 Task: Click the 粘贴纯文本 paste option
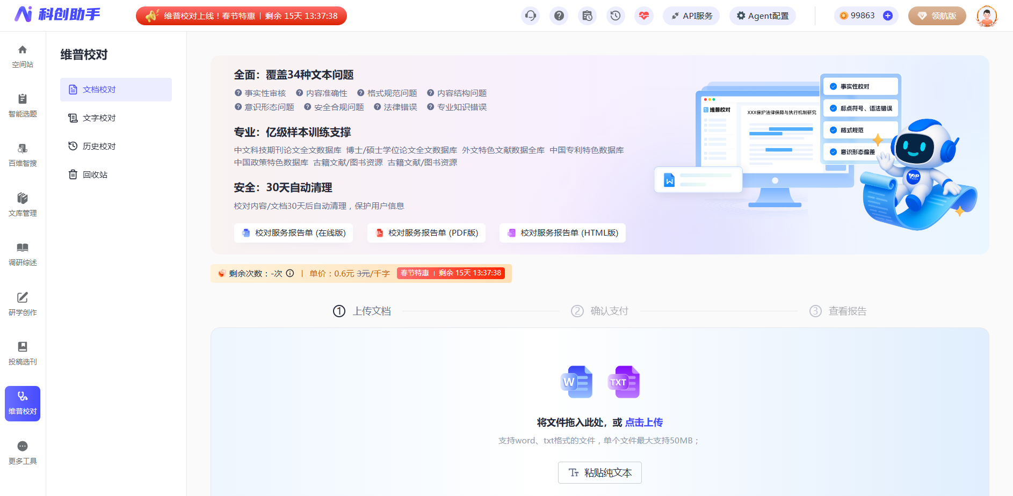pyautogui.click(x=599, y=472)
